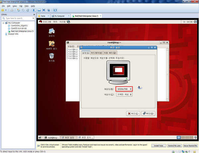Click the volume speaker icon in the guest panel
Viewport: 199px width, 153px height.
point(195,22)
